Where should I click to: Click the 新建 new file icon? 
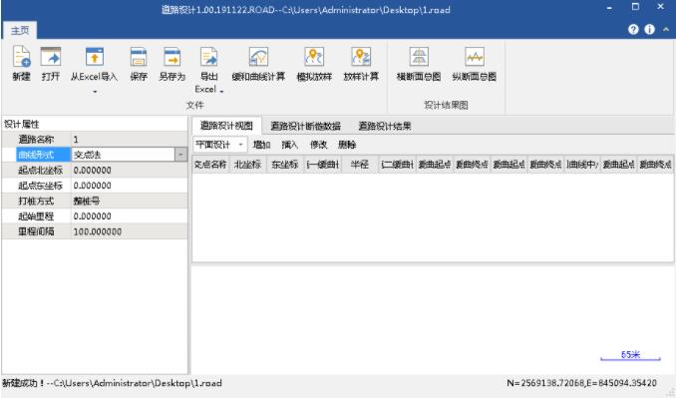coord(21,57)
